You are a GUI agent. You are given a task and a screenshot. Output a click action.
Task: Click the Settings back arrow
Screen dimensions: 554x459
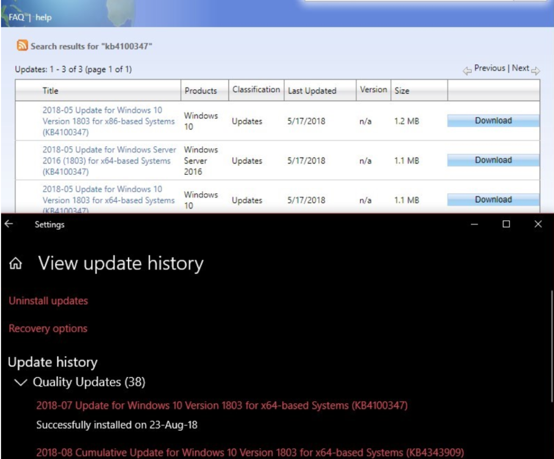(9, 224)
